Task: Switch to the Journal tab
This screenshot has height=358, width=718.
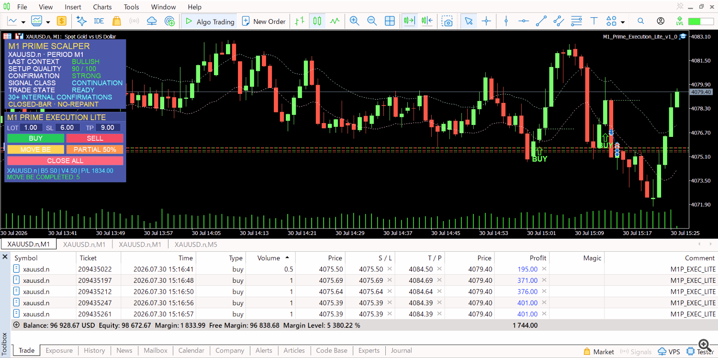Action: click(x=401, y=350)
